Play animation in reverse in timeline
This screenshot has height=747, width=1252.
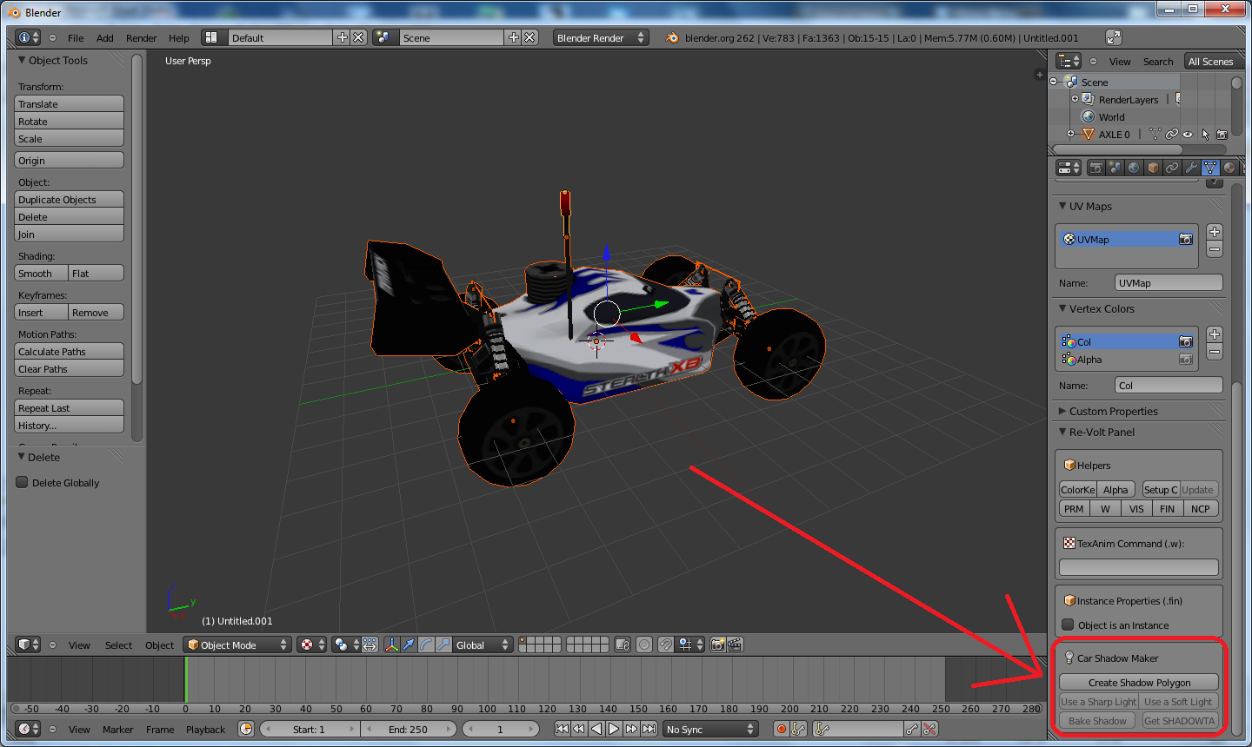tap(596, 729)
